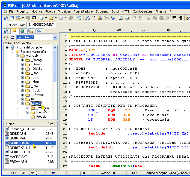Click the print preview icon
The height and width of the screenshot is (177, 190).
(121, 18)
